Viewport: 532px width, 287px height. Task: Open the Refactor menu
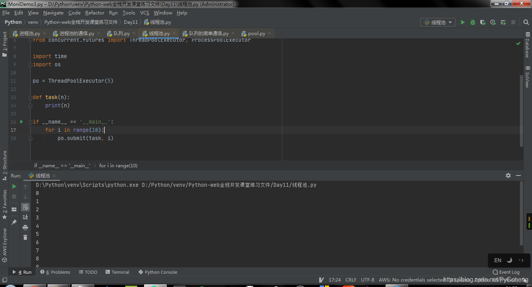pos(95,13)
